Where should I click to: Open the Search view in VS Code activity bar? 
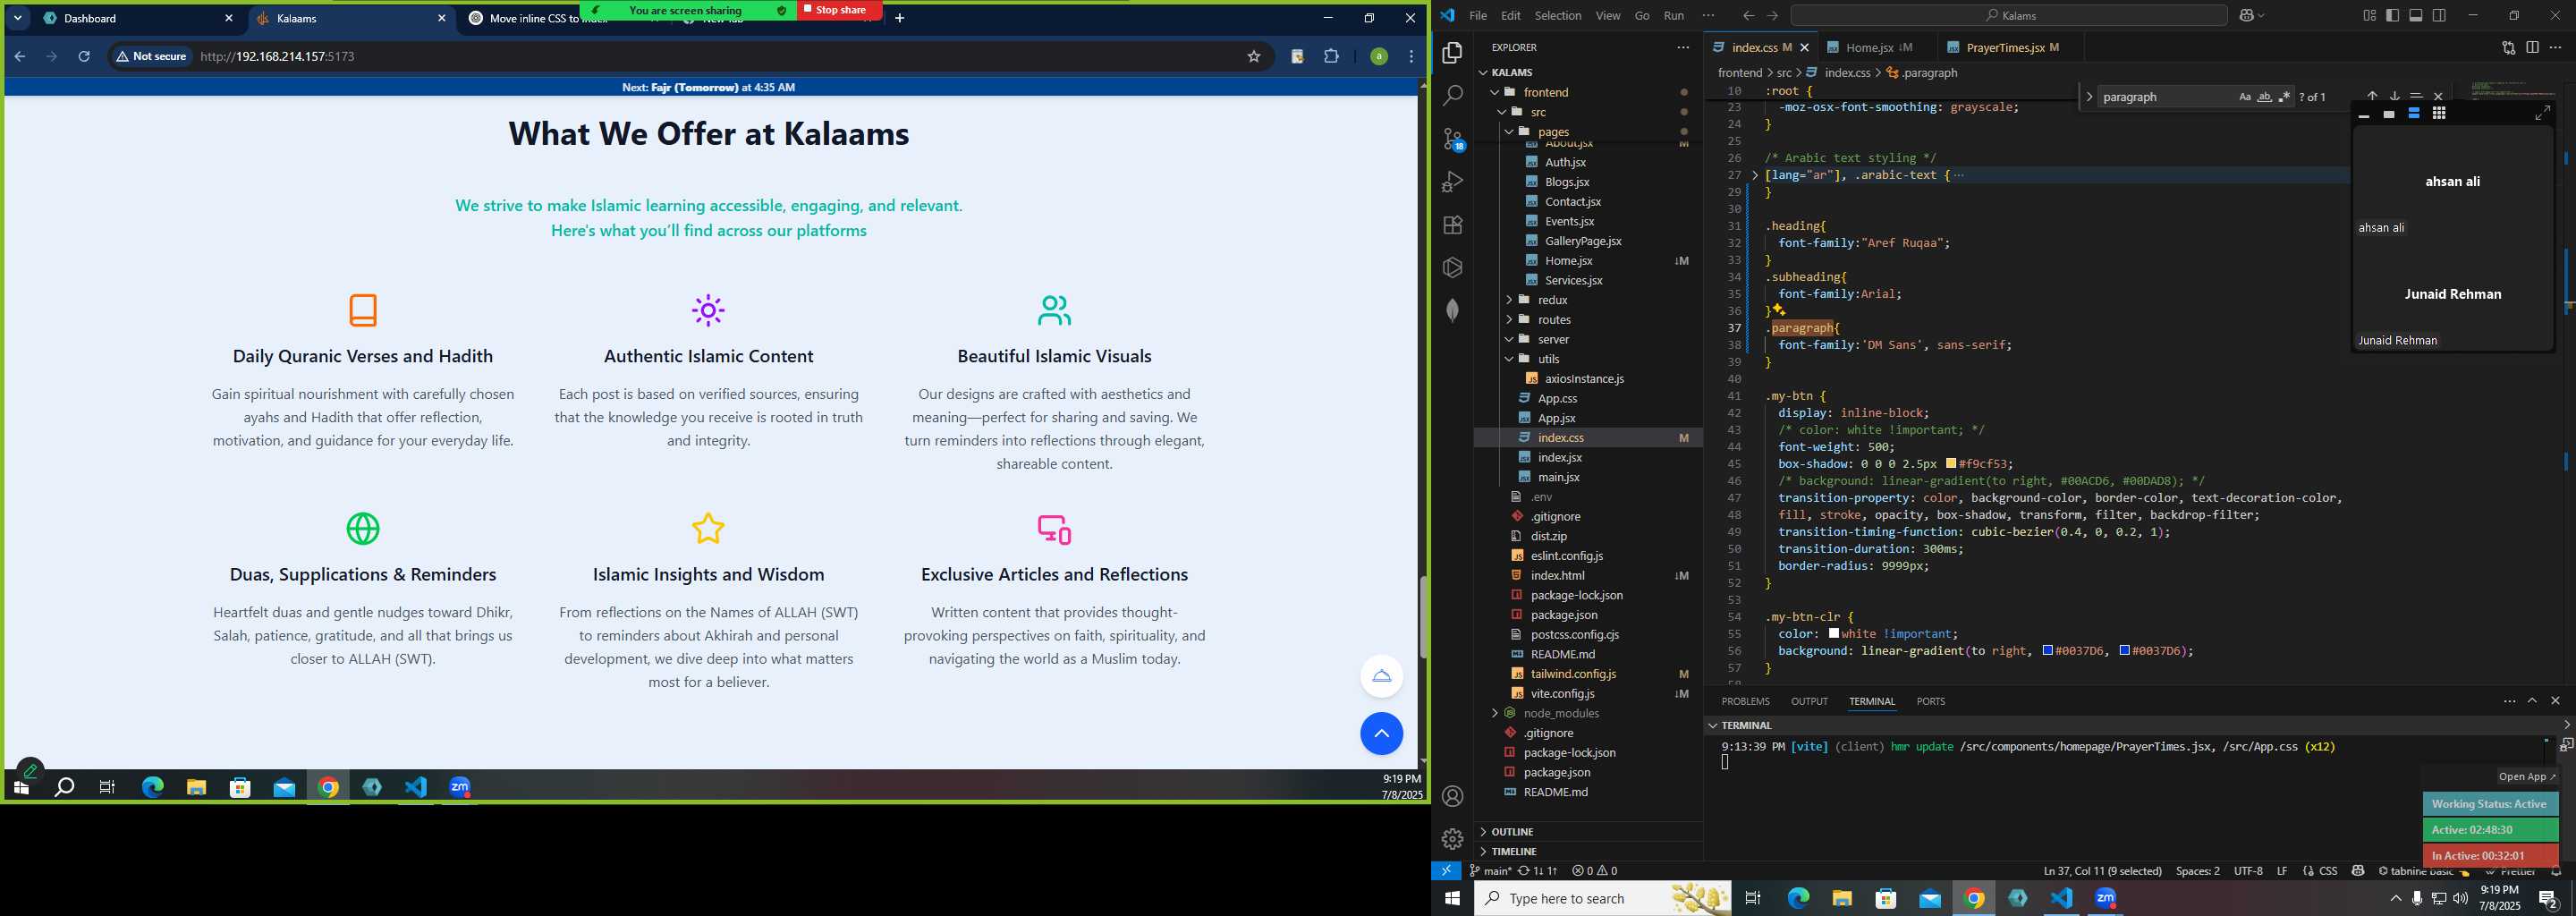pyautogui.click(x=1452, y=96)
